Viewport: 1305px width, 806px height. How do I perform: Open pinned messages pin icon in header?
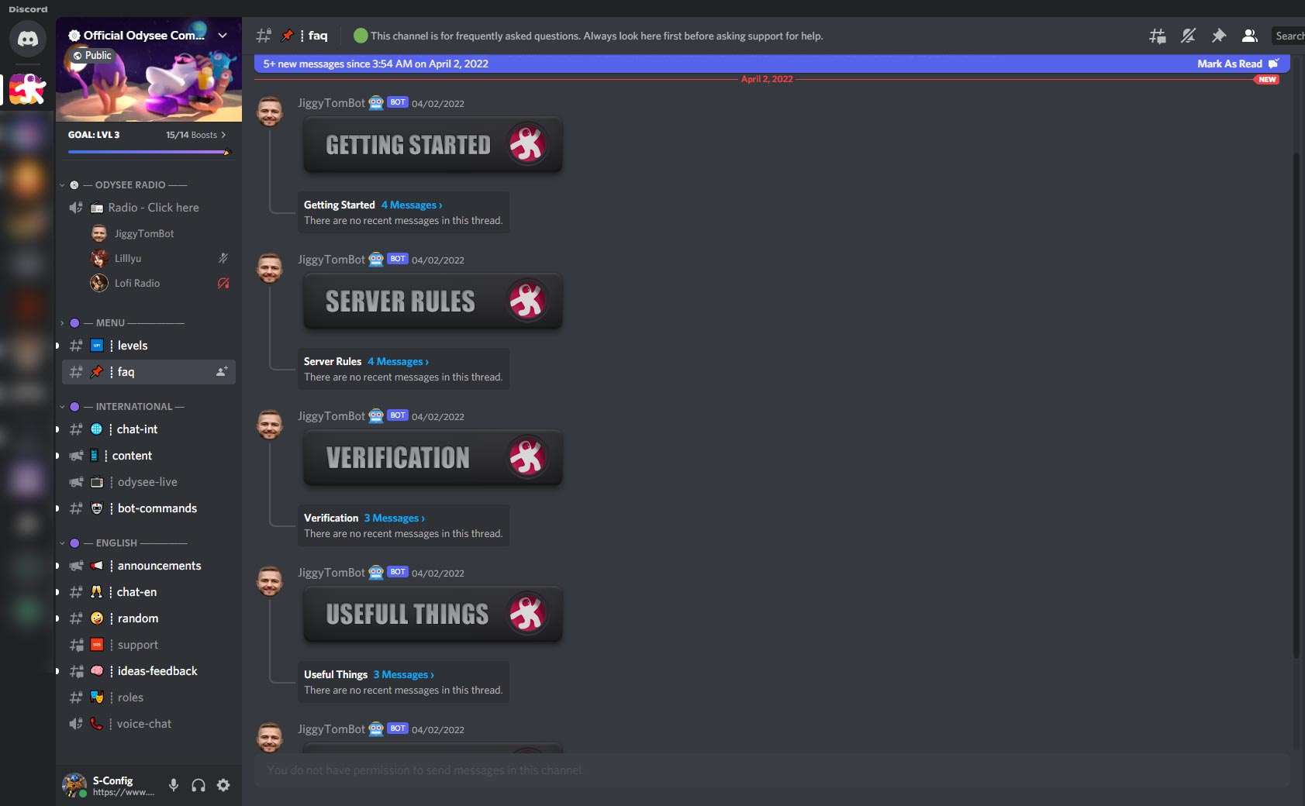pos(1219,36)
